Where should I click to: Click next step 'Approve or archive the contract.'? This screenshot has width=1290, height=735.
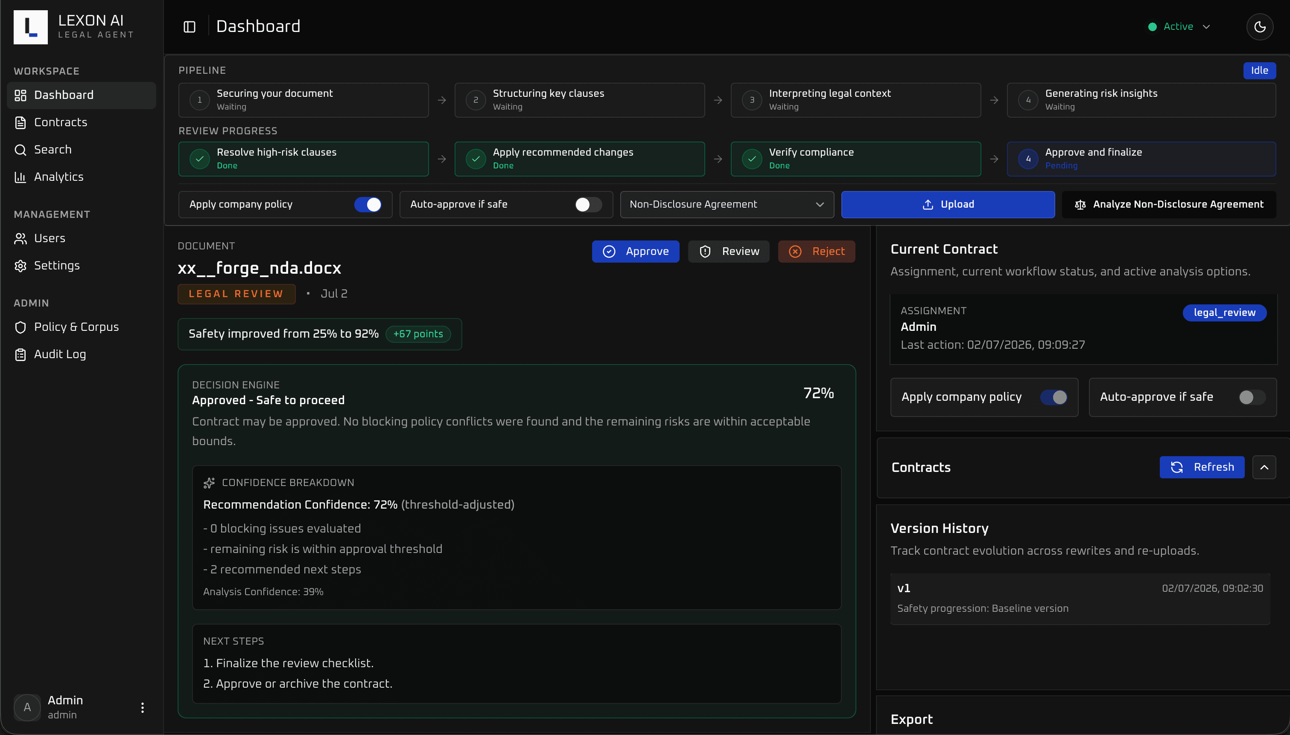click(x=298, y=684)
